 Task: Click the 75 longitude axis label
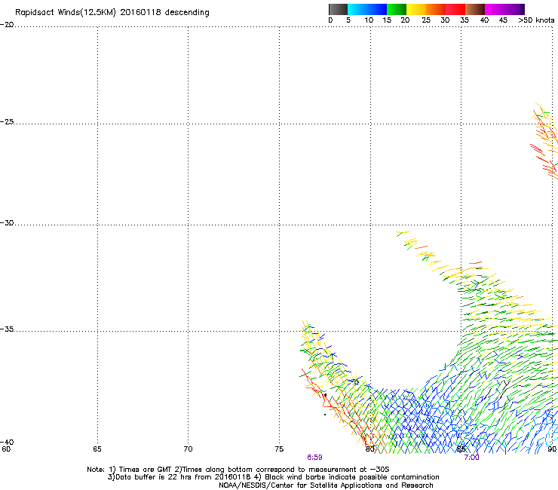[279, 449]
